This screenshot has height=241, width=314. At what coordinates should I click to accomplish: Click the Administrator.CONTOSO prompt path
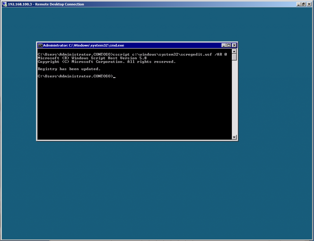75,76
